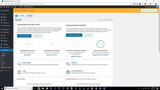The image size is (160, 90).
Task: Open the Rate Limiting link
Action: [x=27, y=63]
